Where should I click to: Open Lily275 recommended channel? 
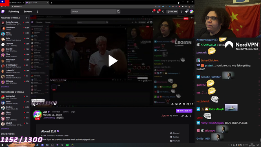click(x=15, y=124)
